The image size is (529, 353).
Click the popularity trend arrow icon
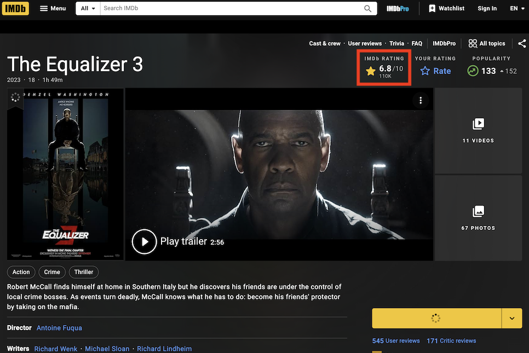coord(473,71)
